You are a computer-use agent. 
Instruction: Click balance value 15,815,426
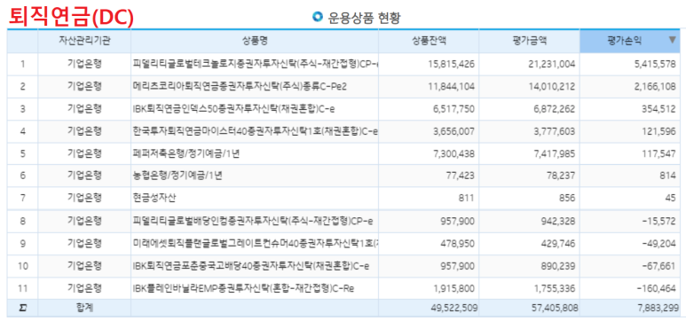click(x=450, y=64)
